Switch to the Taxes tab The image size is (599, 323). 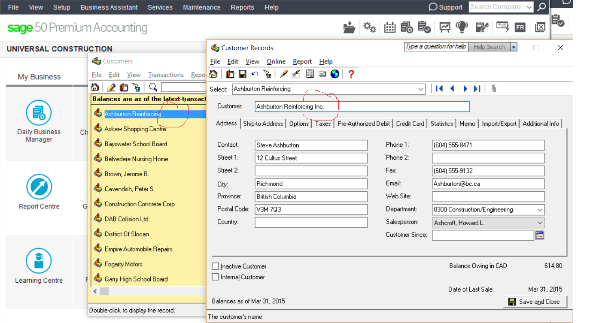[x=323, y=124]
